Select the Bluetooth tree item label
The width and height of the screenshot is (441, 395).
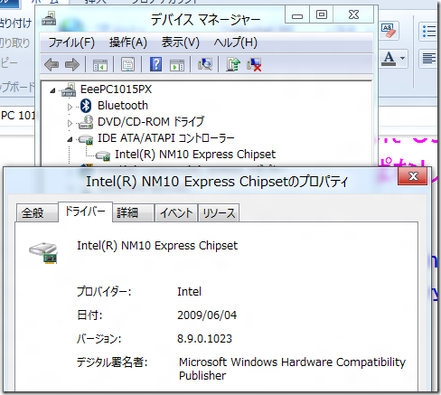123,106
